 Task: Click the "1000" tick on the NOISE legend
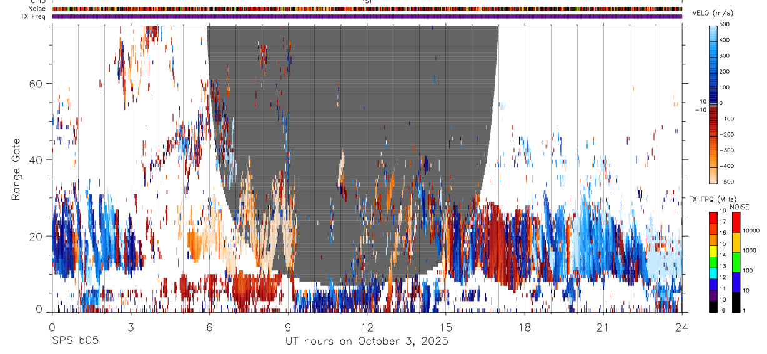[x=750, y=251]
